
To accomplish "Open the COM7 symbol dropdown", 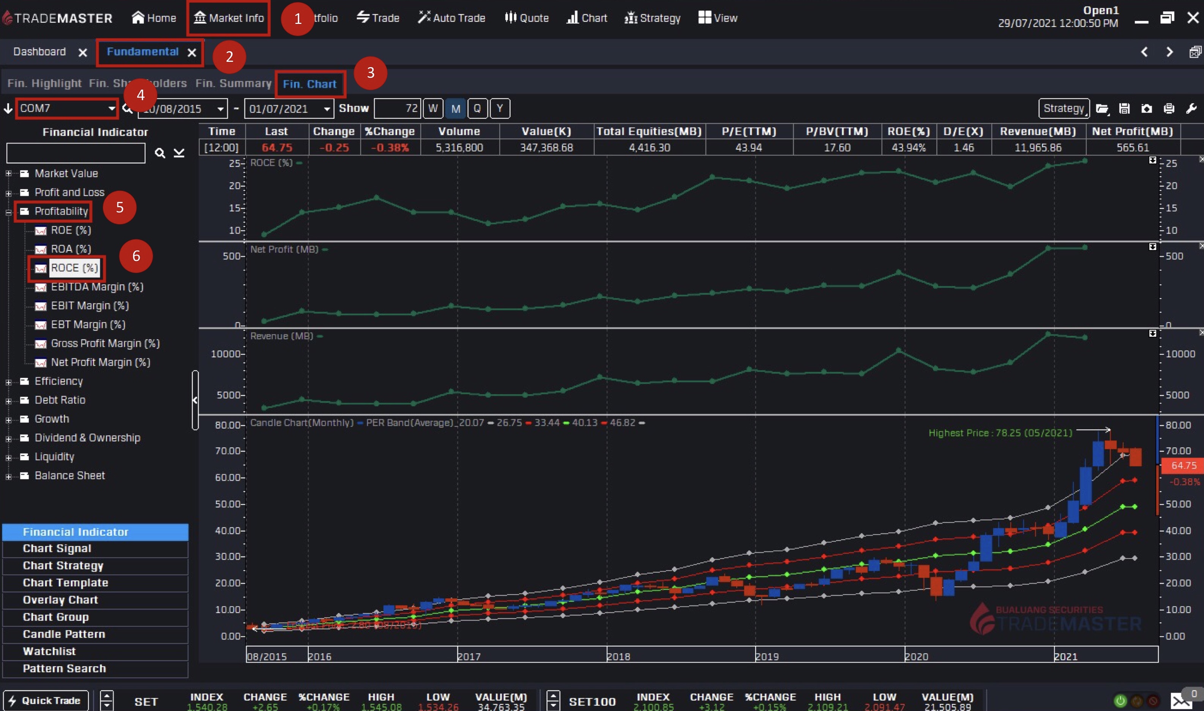I will point(111,108).
